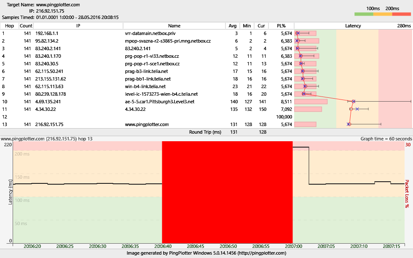Click the Graph time = 60 seconds label
Screen dimensions: 413x258
point(386,139)
